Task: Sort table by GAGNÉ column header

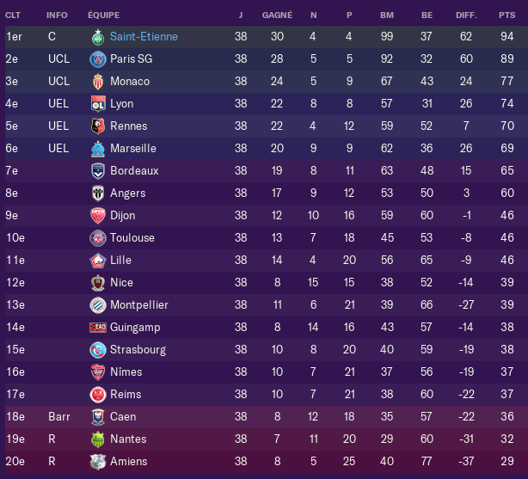Action: [277, 15]
